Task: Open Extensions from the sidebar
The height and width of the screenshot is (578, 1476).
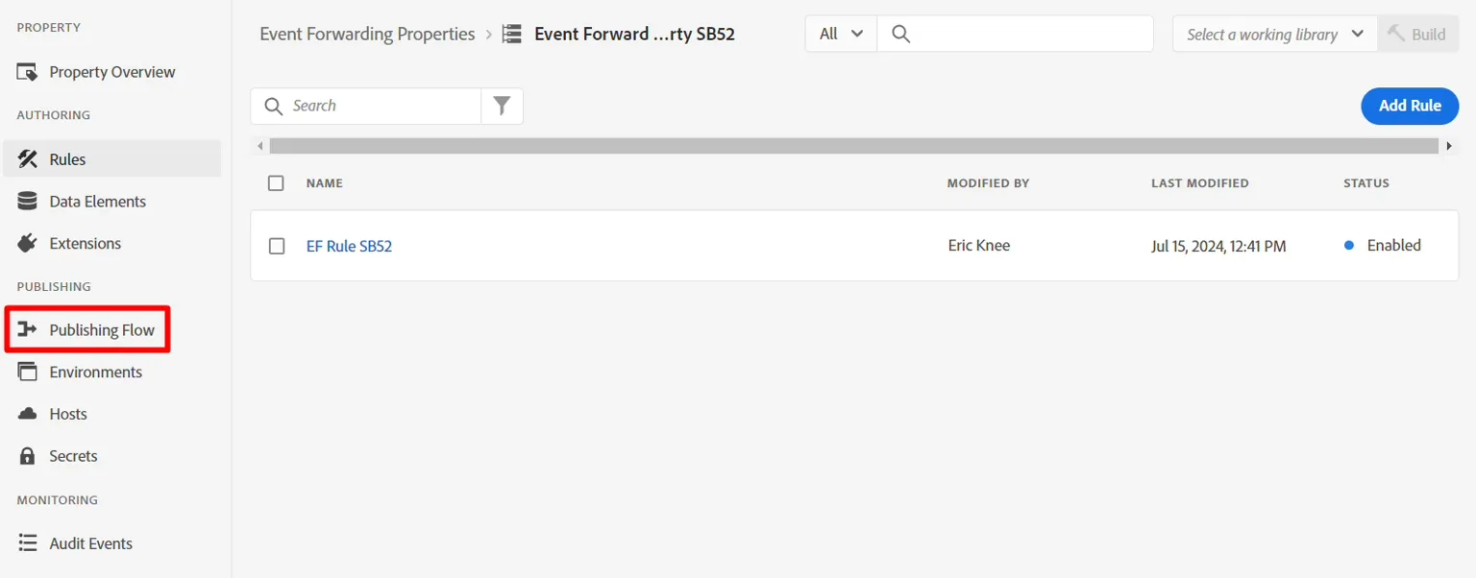Action: click(x=112, y=243)
